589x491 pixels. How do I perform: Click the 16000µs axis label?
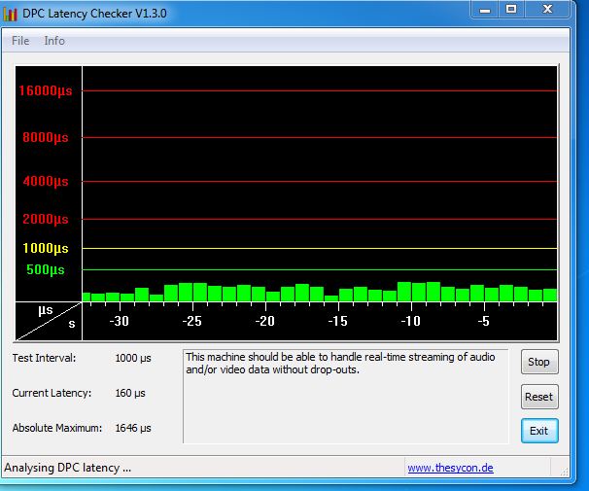click(46, 91)
